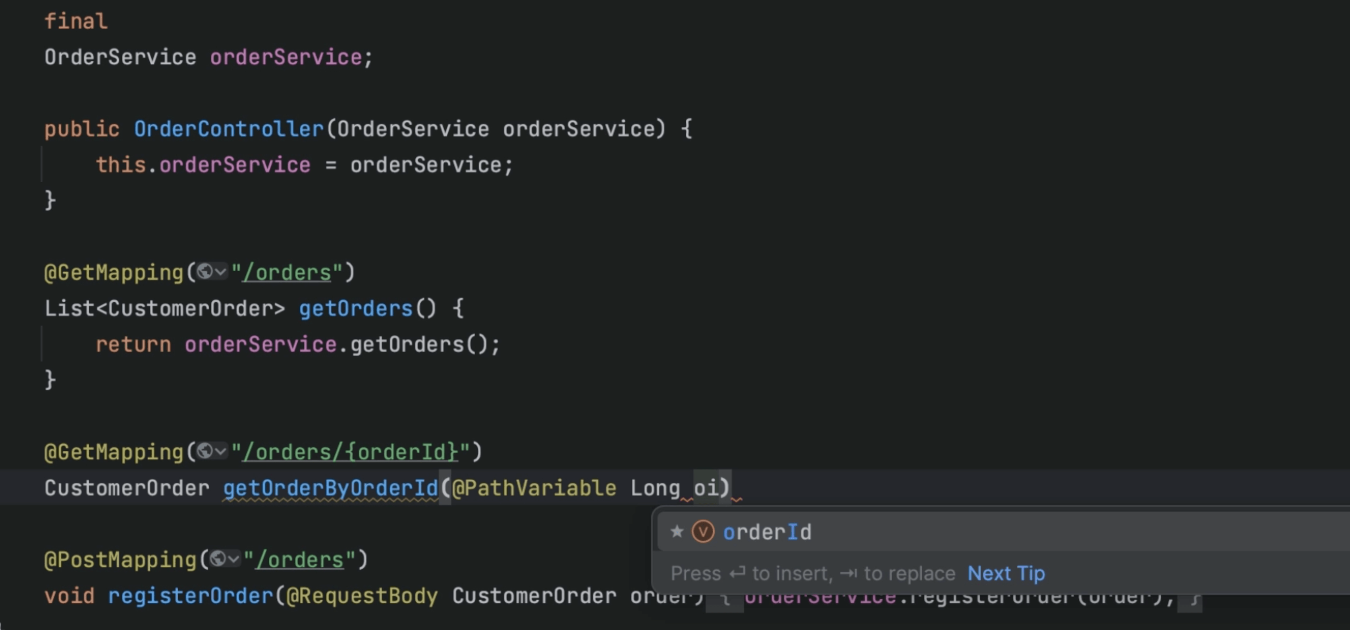Click the Next Tip link

(1006, 573)
